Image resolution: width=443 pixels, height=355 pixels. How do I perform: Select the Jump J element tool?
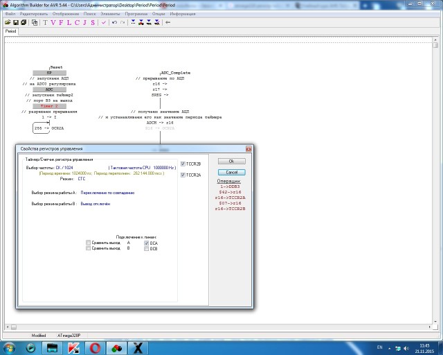84,22
